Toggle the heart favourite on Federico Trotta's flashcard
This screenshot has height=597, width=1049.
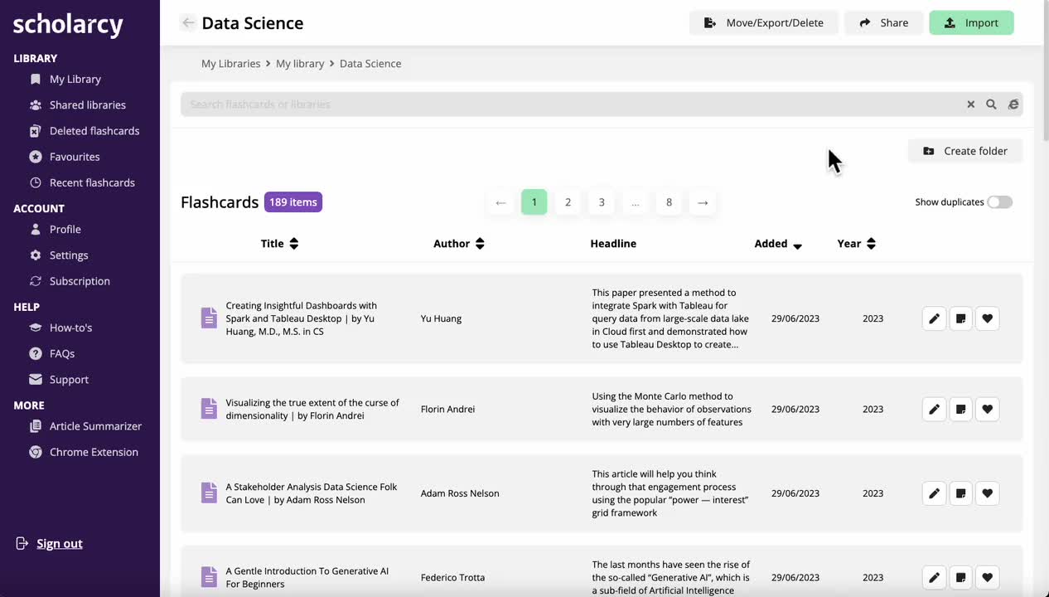click(987, 577)
